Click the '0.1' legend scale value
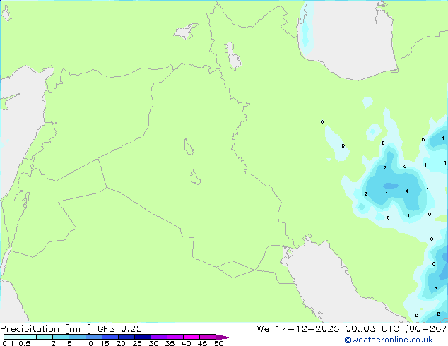Screen dimensions: 448x346 click(x=8, y=343)
